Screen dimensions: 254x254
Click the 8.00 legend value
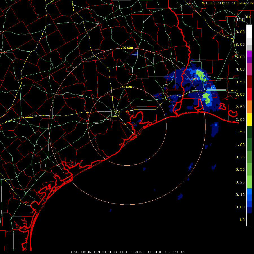point(240,32)
